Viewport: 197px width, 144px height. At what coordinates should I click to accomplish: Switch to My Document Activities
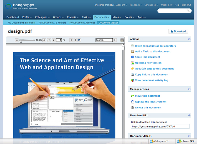coord(82,23)
